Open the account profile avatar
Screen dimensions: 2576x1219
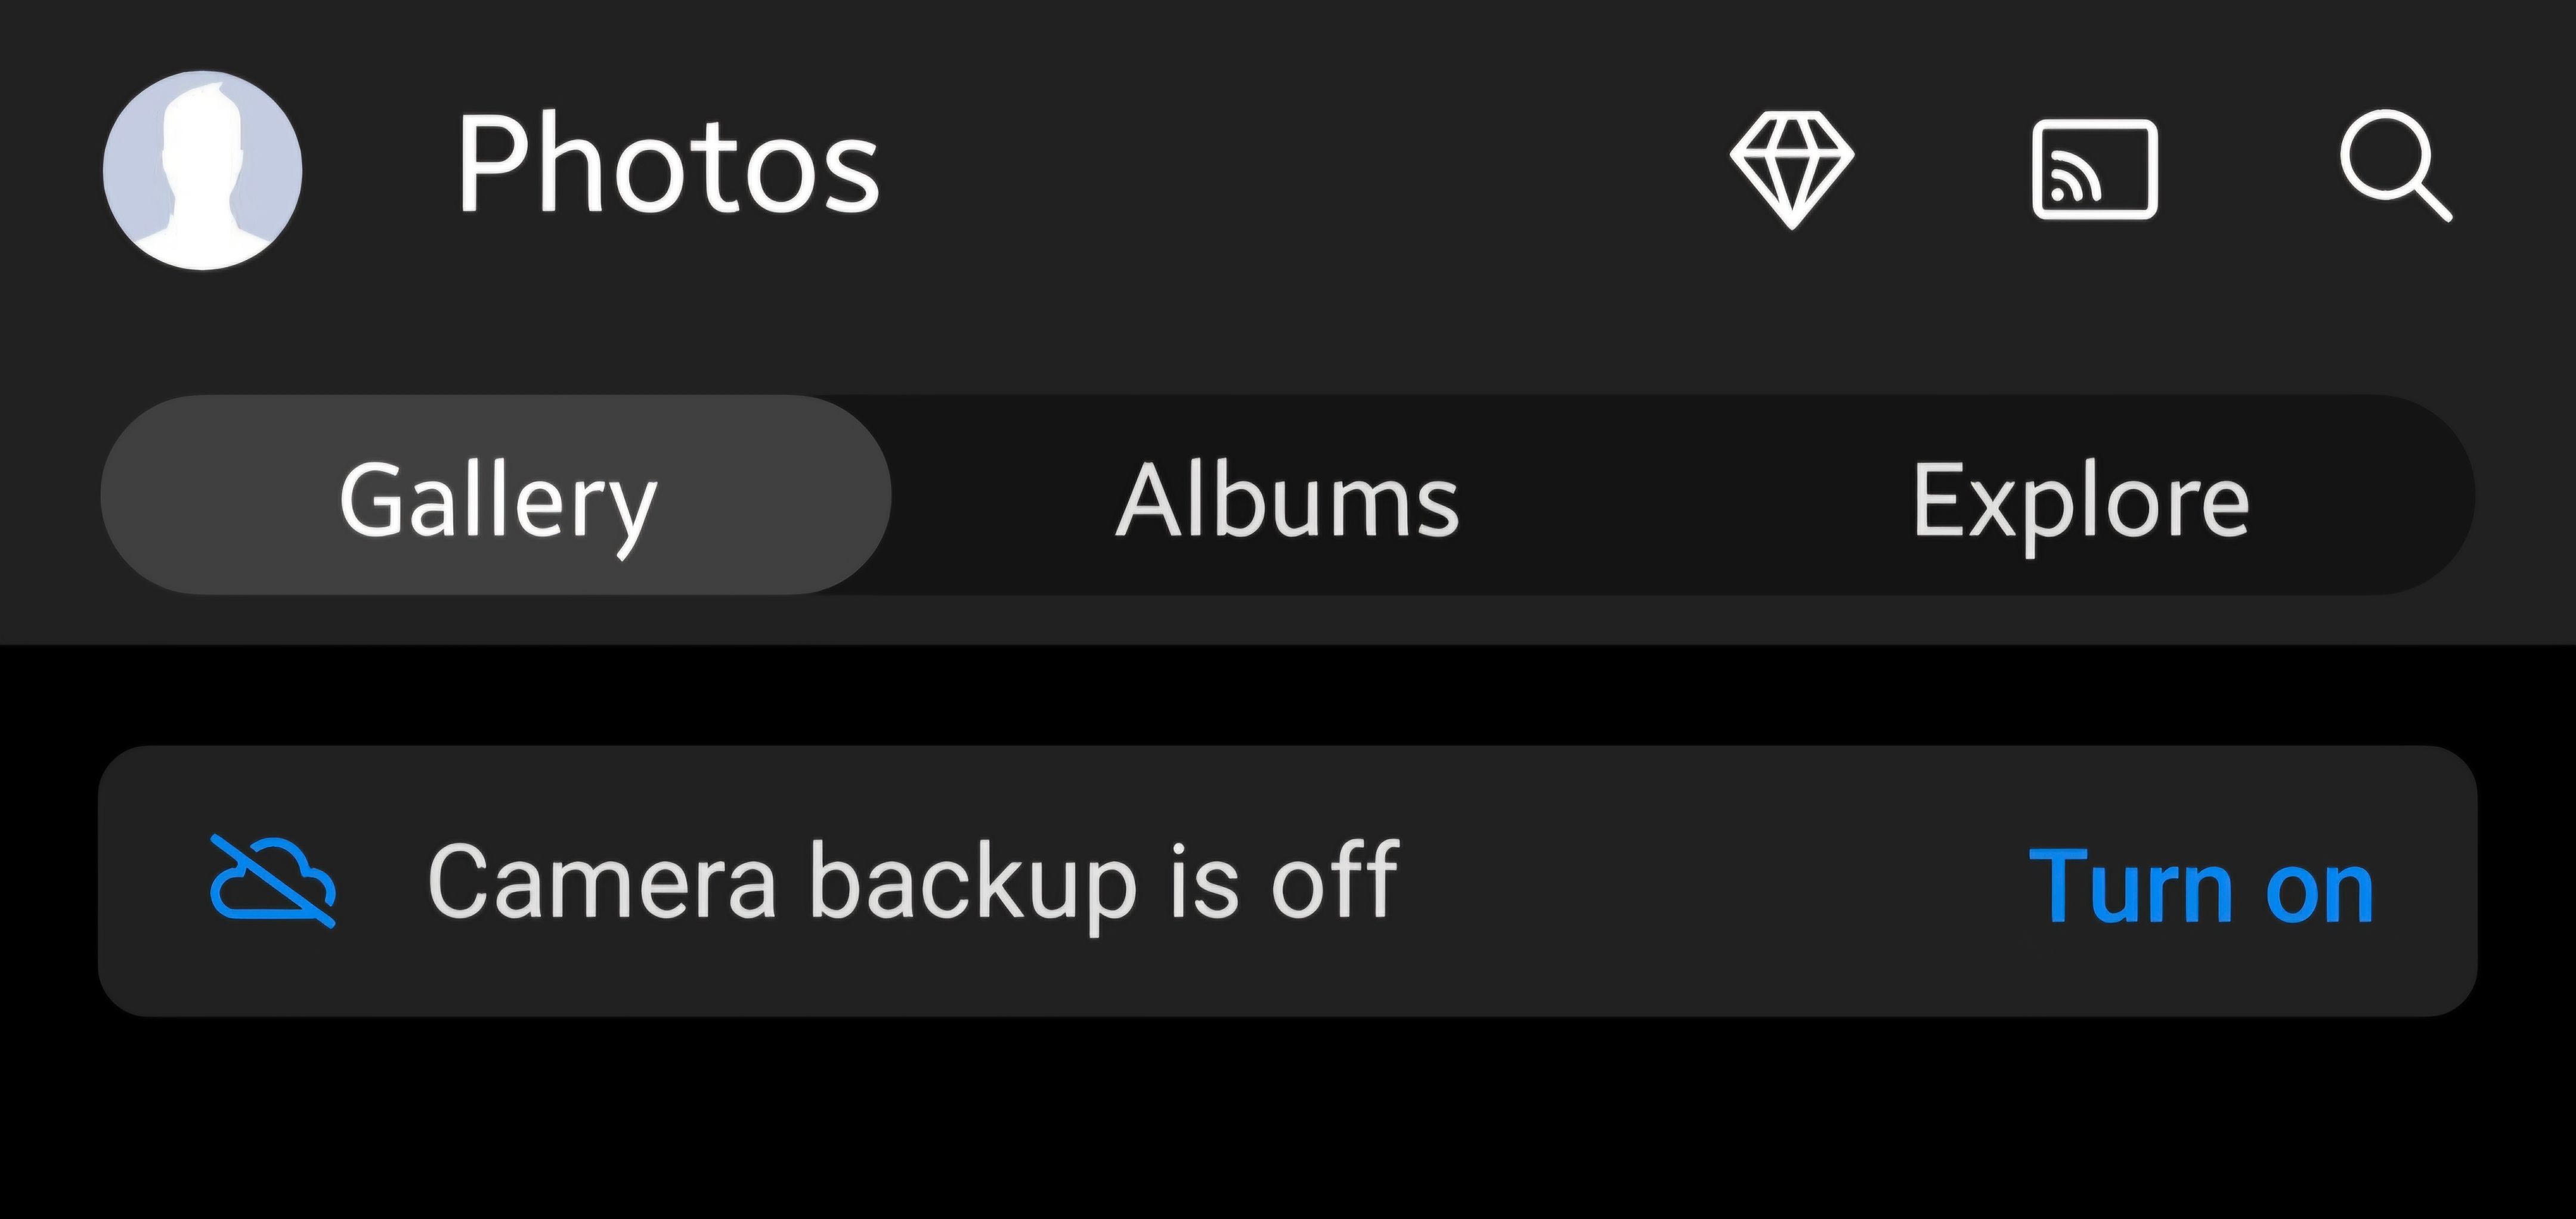click(x=203, y=170)
